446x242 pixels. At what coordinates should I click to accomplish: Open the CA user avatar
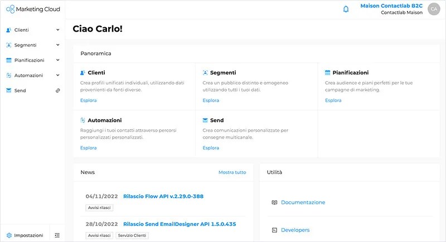[x=434, y=9]
